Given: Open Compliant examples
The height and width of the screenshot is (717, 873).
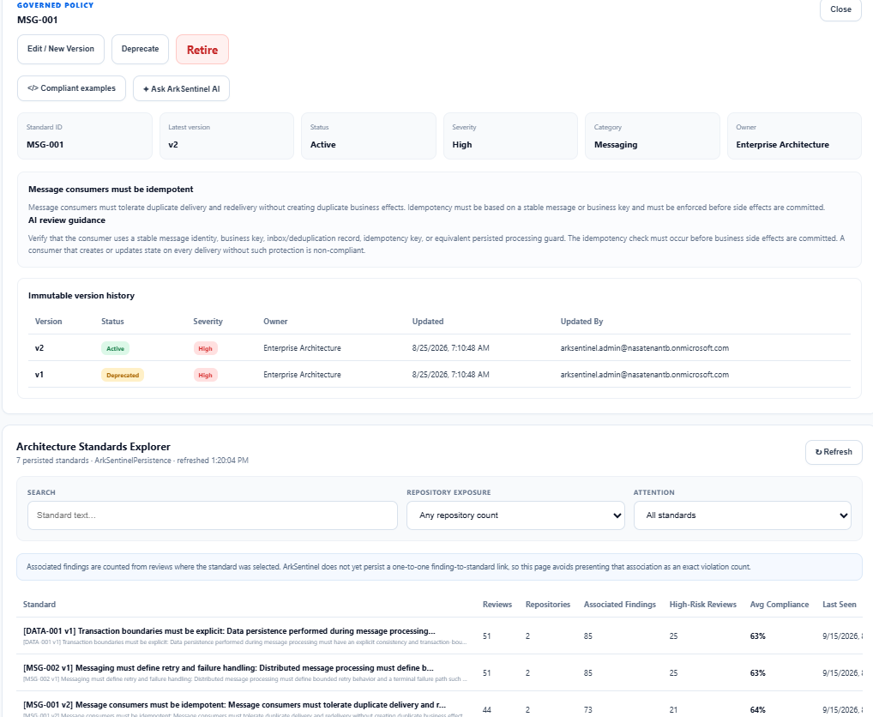Looking at the screenshot, I should pyautogui.click(x=71, y=88).
